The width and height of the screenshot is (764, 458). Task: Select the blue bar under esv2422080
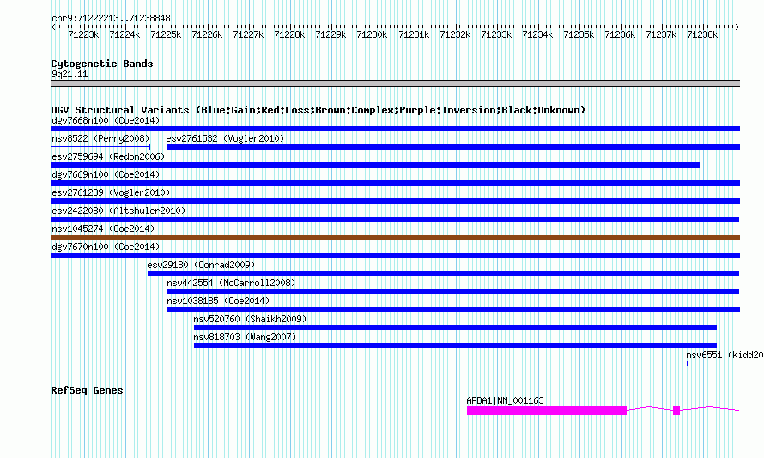[x=395, y=219]
